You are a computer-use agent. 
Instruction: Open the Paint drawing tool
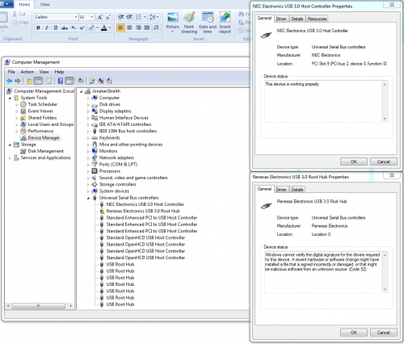[189, 23]
